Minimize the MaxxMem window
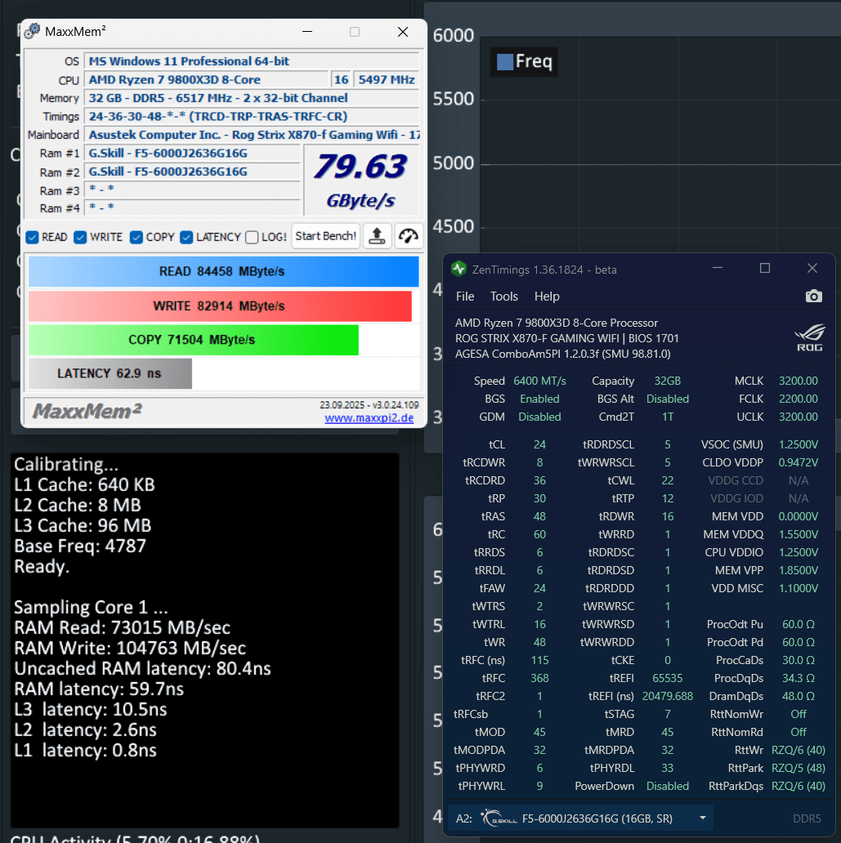Screen dimensions: 841x843 pos(307,32)
